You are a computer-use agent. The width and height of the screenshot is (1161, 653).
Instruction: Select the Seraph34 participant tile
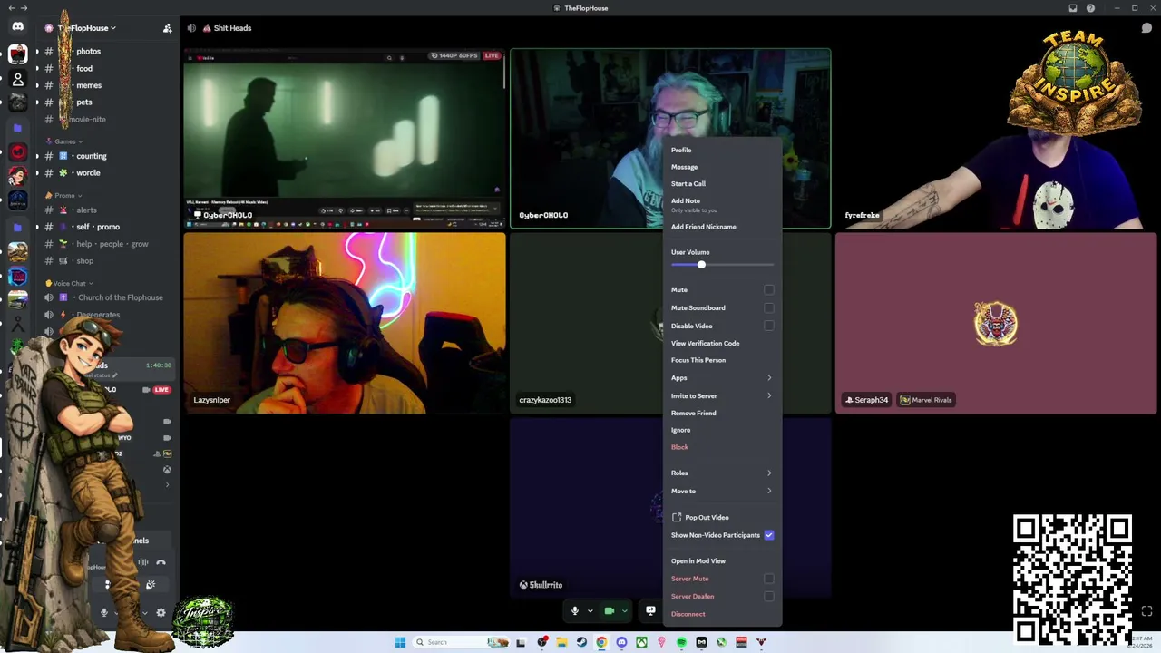pyautogui.click(x=996, y=323)
